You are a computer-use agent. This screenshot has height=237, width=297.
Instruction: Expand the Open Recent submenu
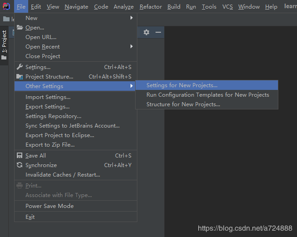tap(131, 47)
